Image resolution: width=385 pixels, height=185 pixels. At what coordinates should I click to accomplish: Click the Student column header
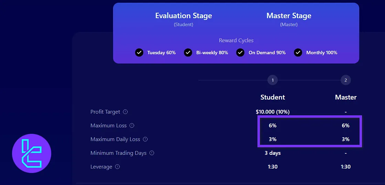(x=273, y=97)
